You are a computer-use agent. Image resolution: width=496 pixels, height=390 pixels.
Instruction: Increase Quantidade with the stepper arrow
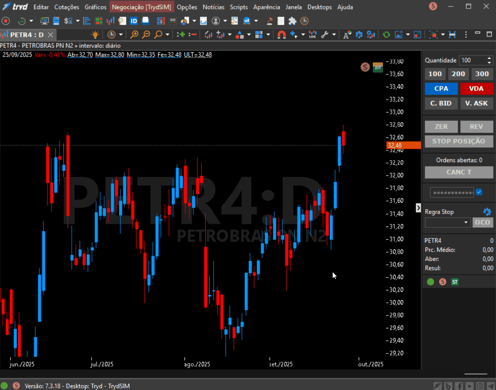pyautogui.click(x=490, y=58)
